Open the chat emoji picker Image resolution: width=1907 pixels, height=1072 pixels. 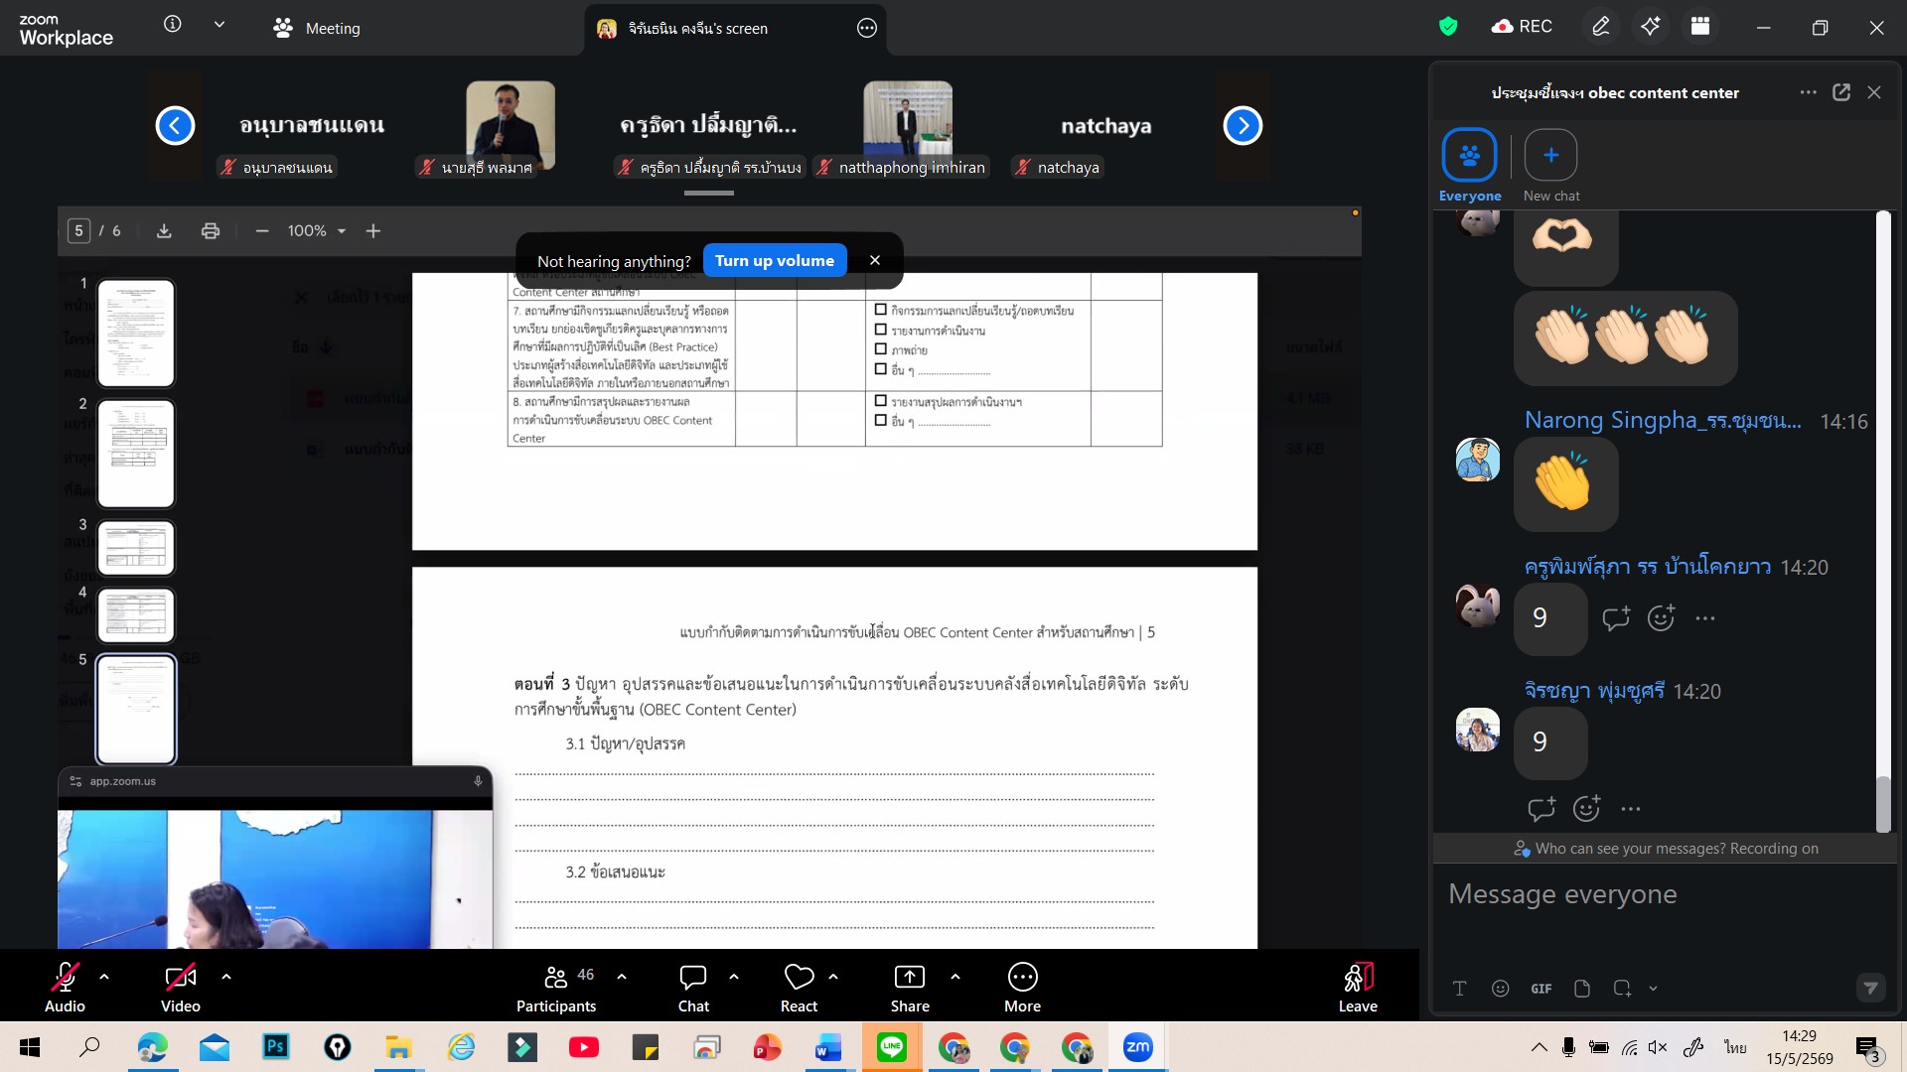[1501, 989]
